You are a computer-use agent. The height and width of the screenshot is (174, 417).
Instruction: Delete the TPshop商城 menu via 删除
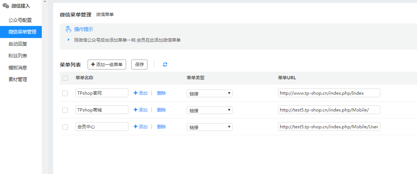(x=161, y=110)
